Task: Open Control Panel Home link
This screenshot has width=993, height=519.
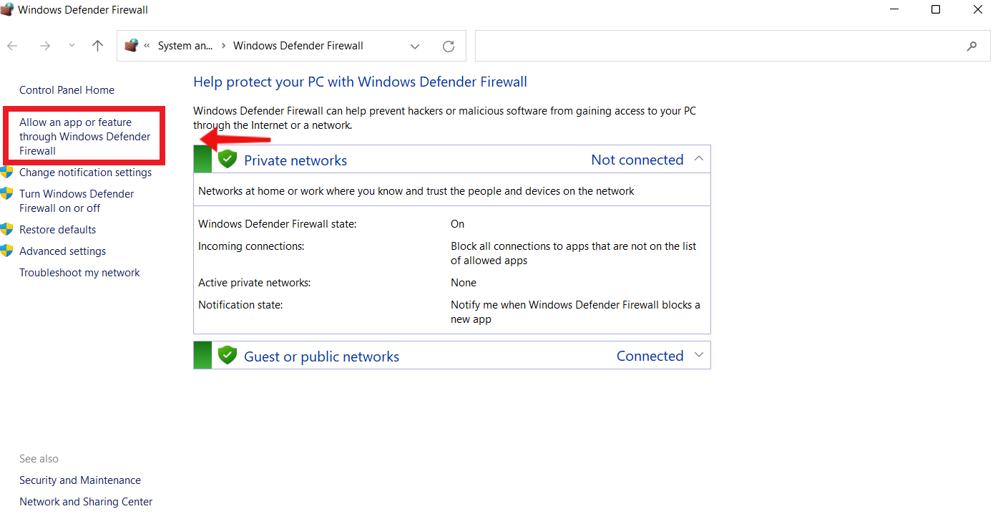Action: [x=67, y=90]
